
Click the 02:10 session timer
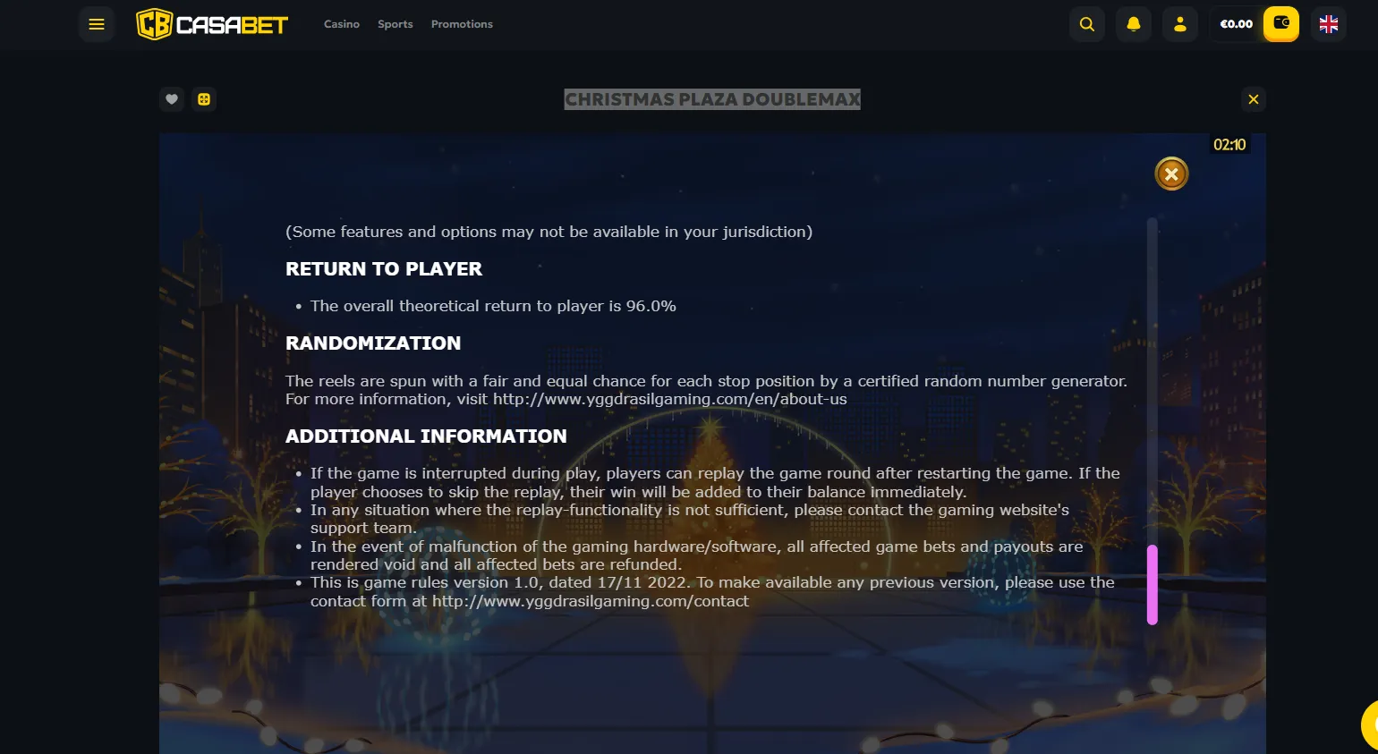(1229, 144)
